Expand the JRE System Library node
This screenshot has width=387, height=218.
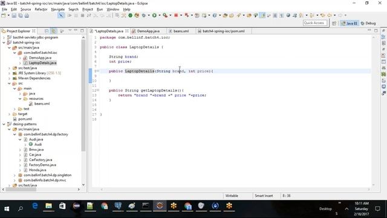tap(10, 73)
